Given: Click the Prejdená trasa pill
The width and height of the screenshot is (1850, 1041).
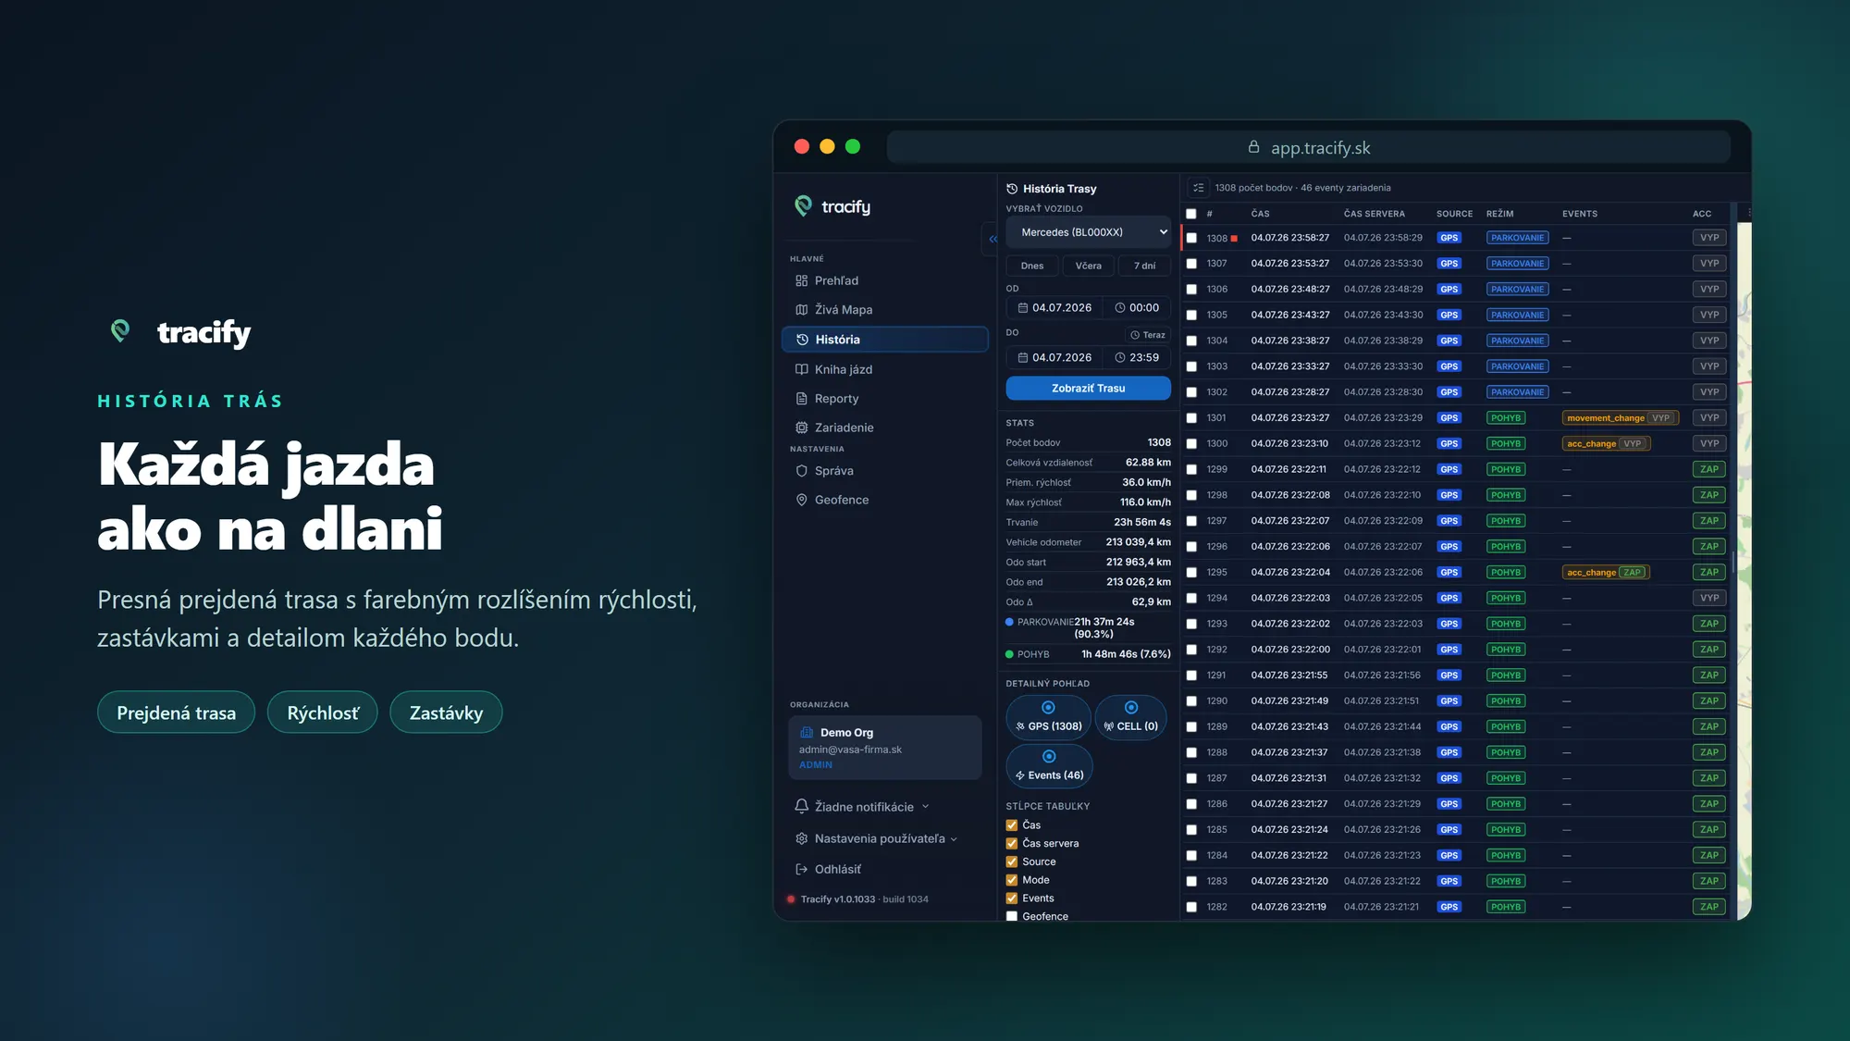Looking at the screenshot, I should [x=176, y=713].
